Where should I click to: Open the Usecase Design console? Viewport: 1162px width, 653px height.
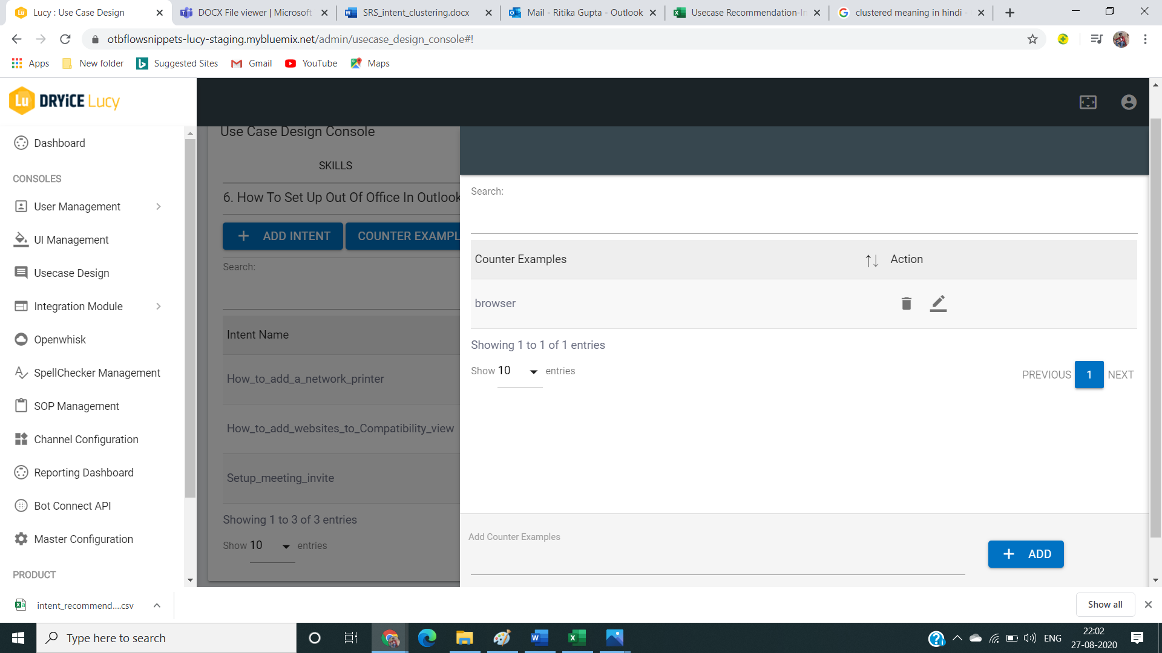[70, 273]
